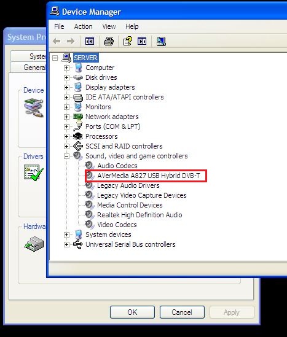Open the Help menu
The image size is (287, 337).
coord(132,26)
